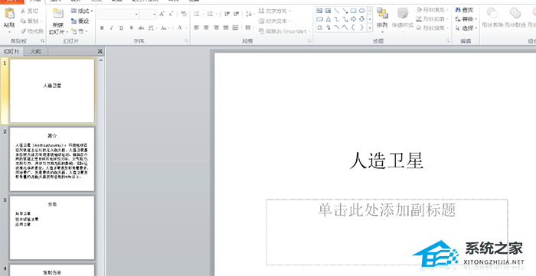The width and height of the screenshot is (536, 276).
Task: Open the Select (选择) dropdown
Action: [466, 28]
